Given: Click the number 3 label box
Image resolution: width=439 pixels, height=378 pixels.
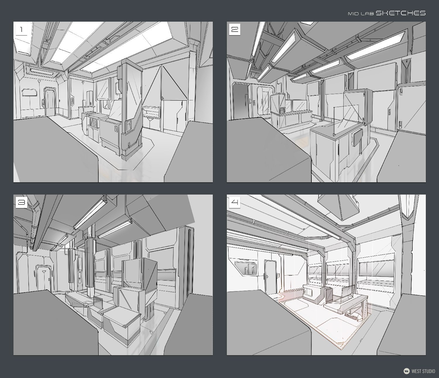Looking at the screenshot, I should (x=21, y=202).
